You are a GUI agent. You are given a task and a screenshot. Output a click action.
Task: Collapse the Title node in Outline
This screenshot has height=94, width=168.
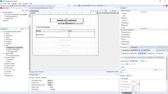click(x=3, y=45)
